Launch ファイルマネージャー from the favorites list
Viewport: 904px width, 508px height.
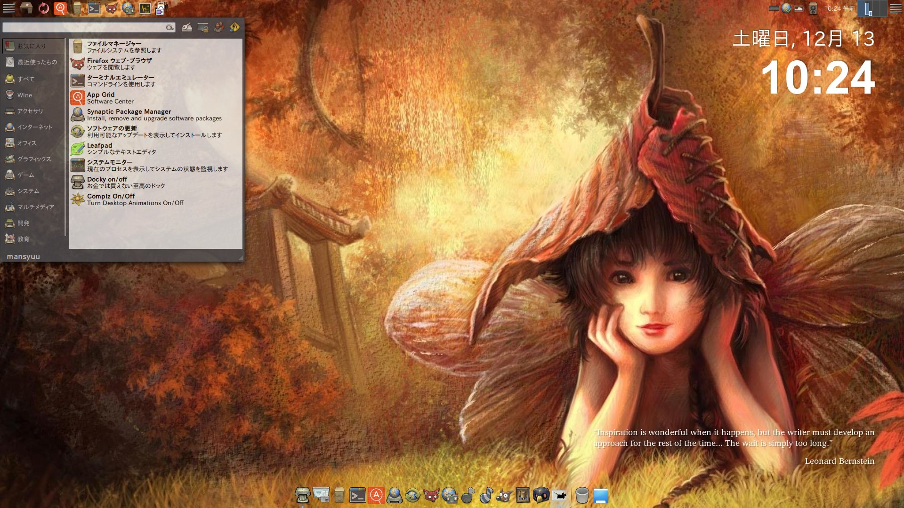(156, 47)
